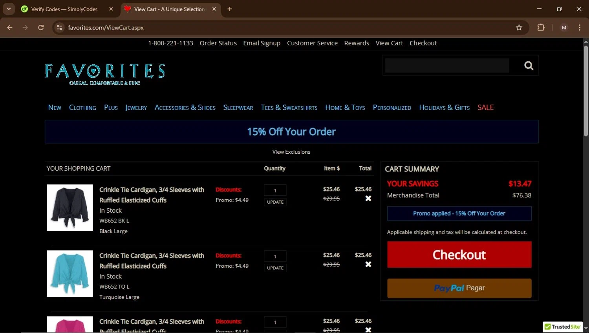Click the Order Status link
The width and height of the screenshot is (589, 333).
pyautogui.click(x=218, y=43)
